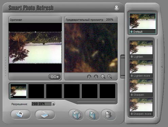
Task: Zoom in the preview with the plus magnifier
Action: pos(110,77)
